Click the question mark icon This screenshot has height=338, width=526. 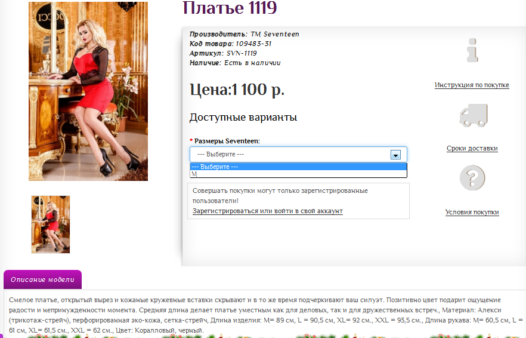pos(472,178)
